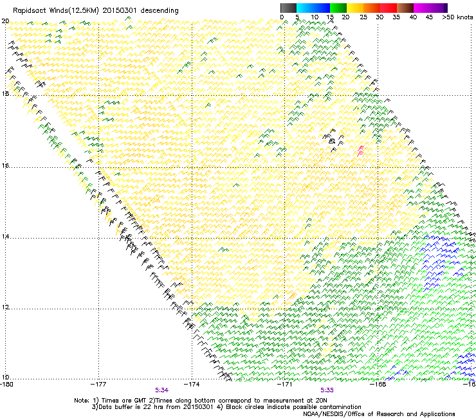Click legend tick label '25'
Image resolution: width=476 pixels, height=418 pixels.
click(363, 17)
